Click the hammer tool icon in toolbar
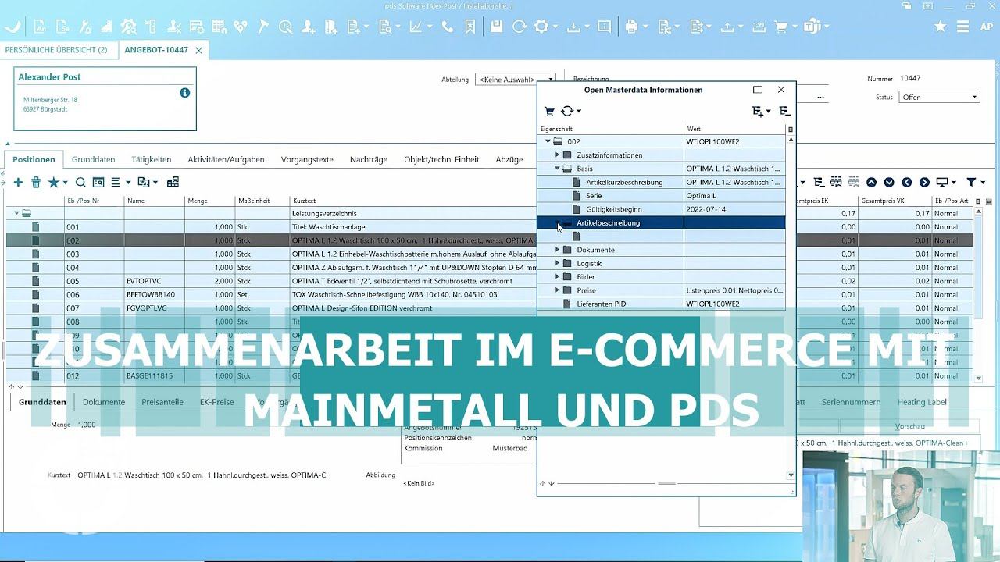This screenshot has width=1000, height=562. click(x=262, y=27)
